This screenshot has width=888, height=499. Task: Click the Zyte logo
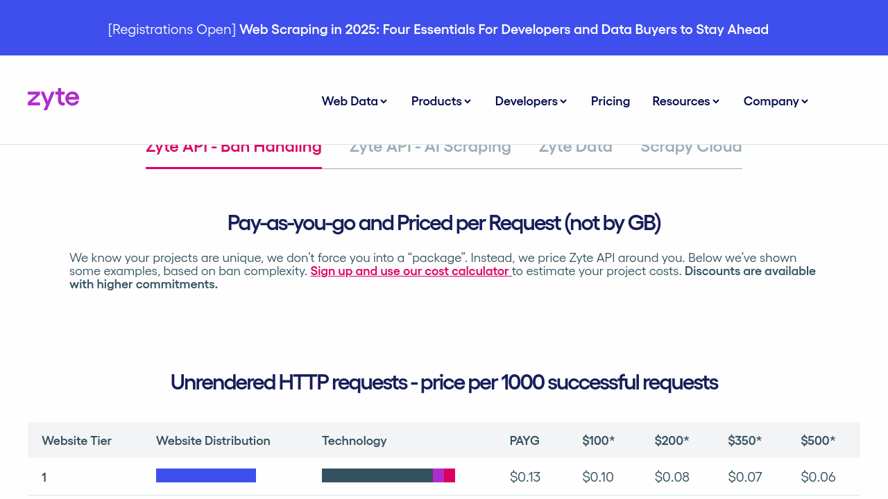tap(53, 99)
